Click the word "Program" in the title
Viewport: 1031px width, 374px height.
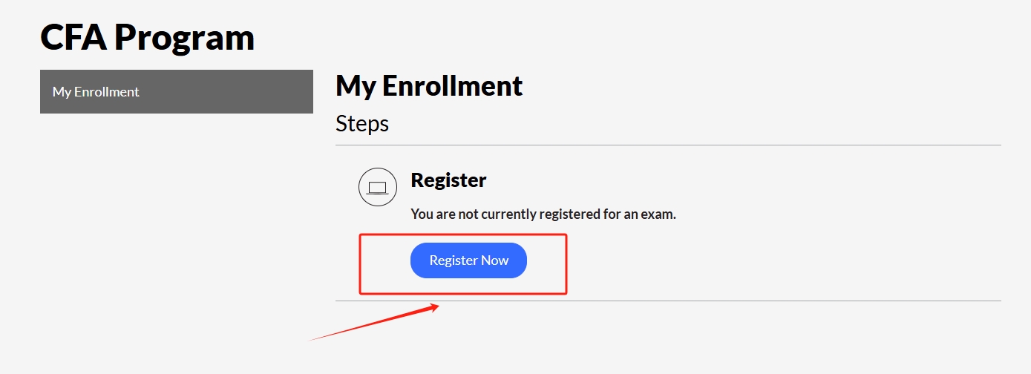(184, 37)
